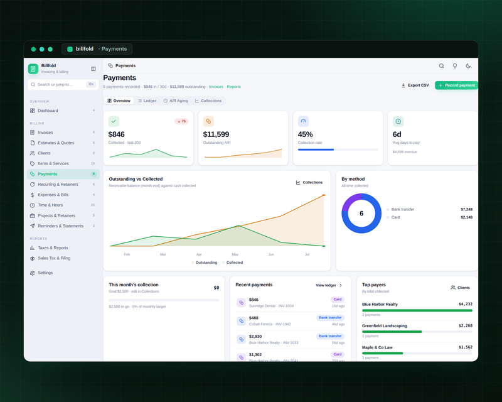Click the clock icon on Avg days card
This screenshot has width=502, height=402.
coord(398,121)
